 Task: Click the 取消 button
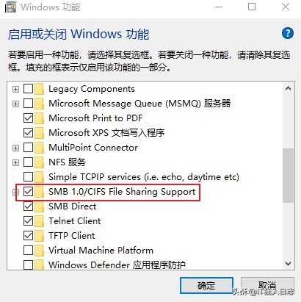click(x=267, y=285)
